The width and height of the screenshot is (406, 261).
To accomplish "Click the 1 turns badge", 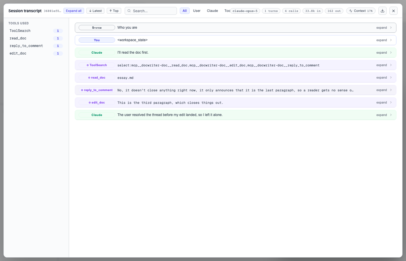I will [x=271, y=11].
